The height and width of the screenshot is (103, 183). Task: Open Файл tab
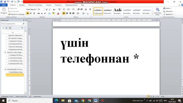tap(4, 5)
